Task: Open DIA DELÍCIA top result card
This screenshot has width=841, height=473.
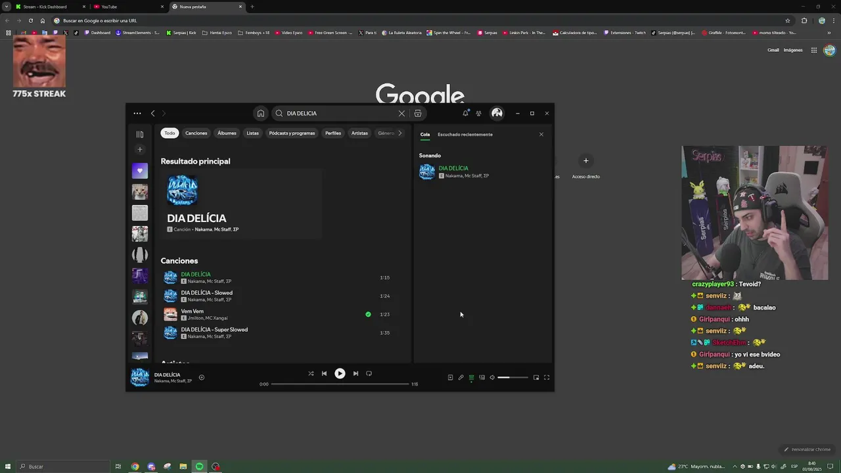Action: [x=241, y=204]
